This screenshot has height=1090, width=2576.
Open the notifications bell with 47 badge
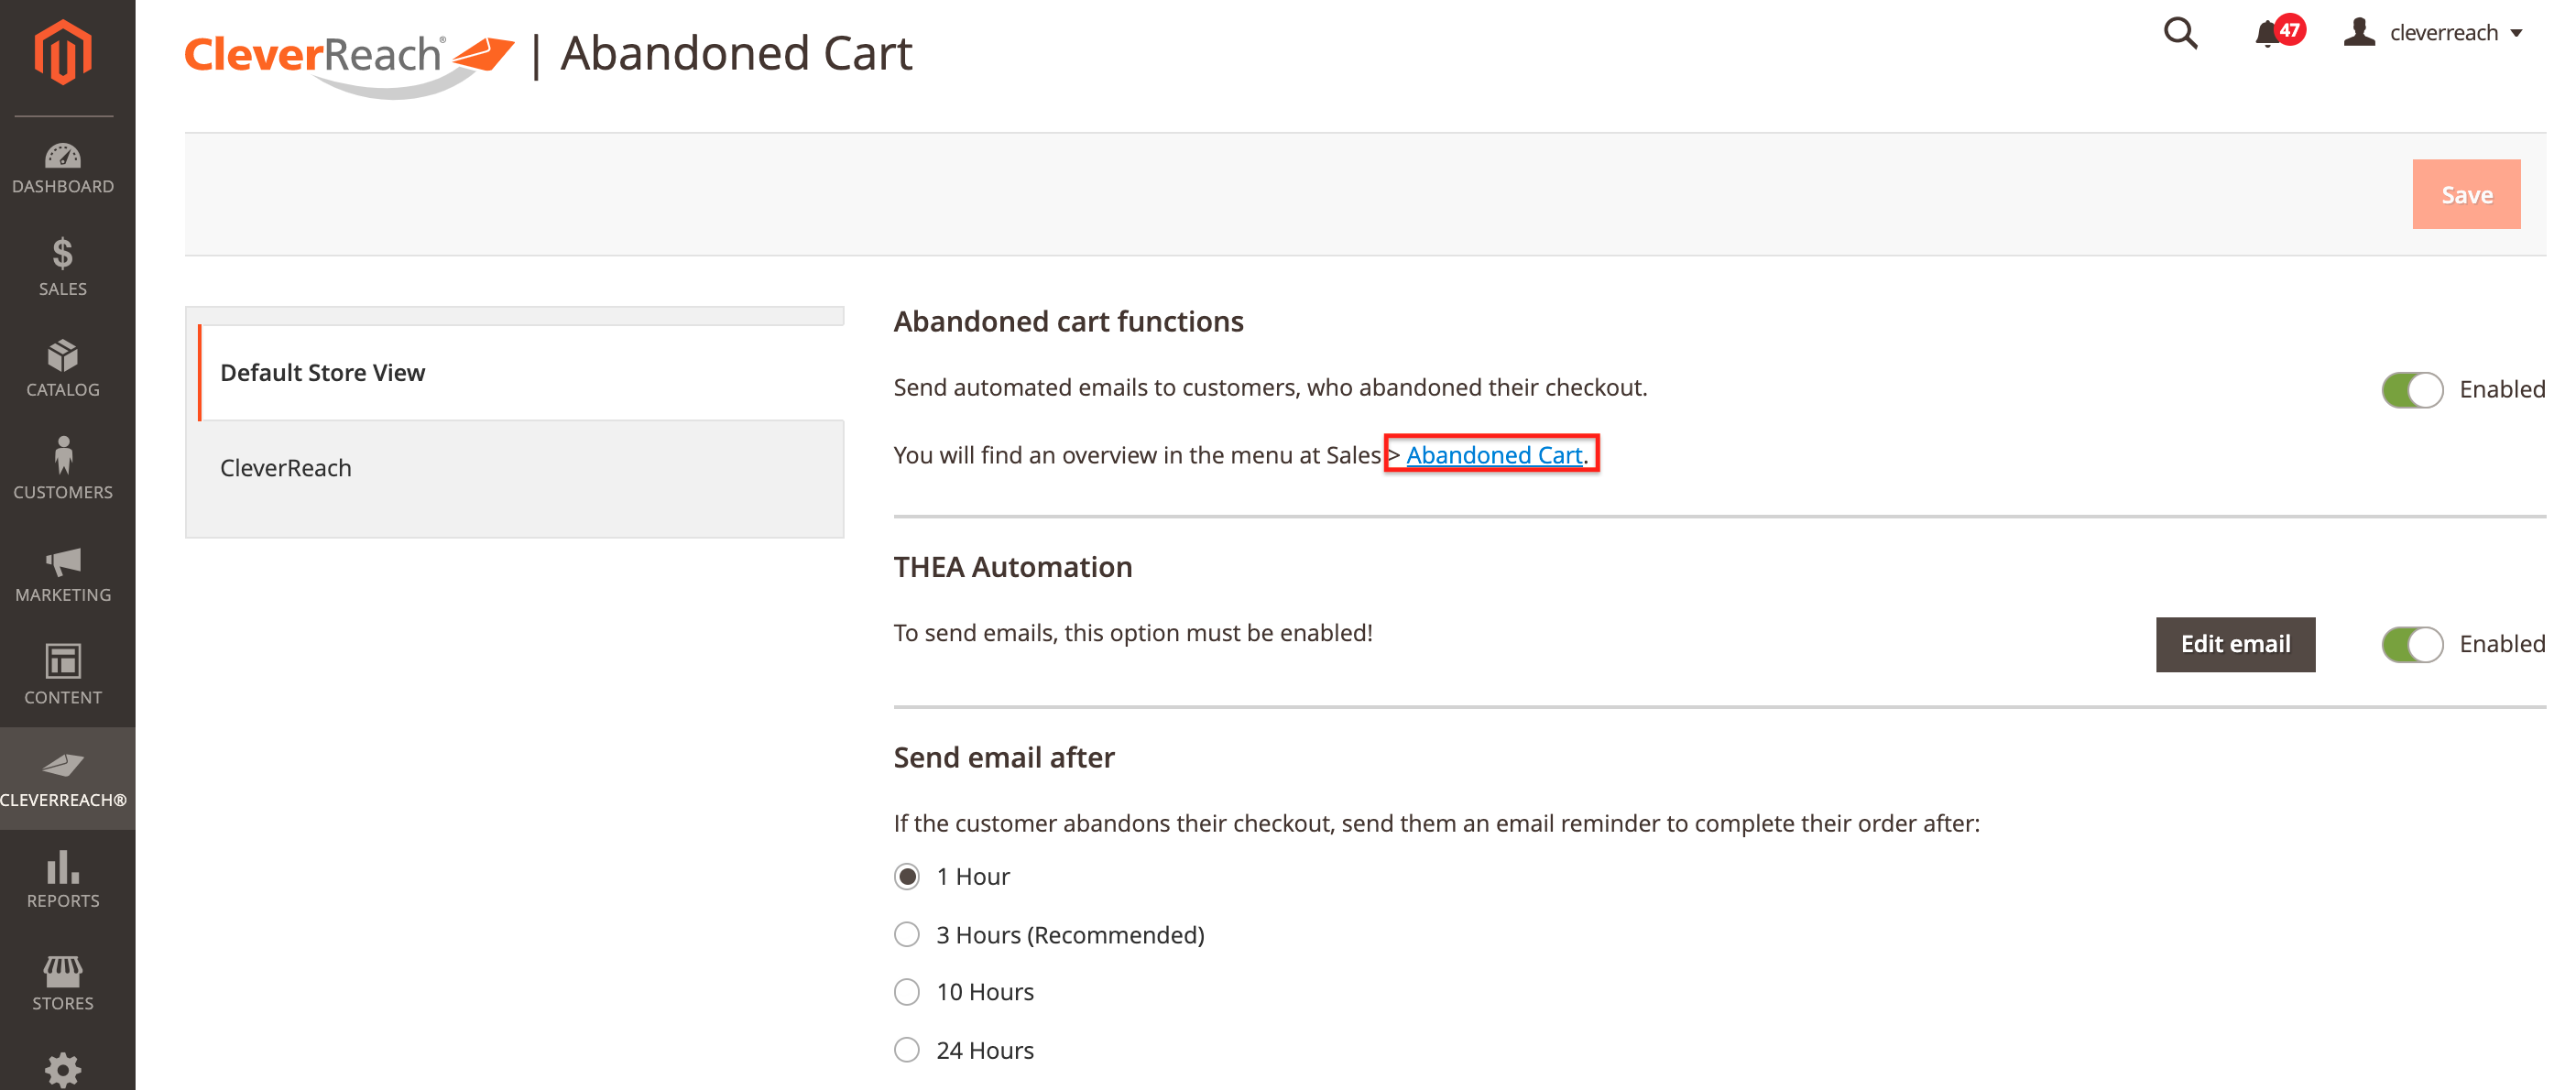pyautogui.click(x=2268, y=34)
